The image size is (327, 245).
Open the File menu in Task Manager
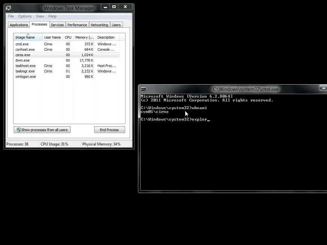[11, 16]
